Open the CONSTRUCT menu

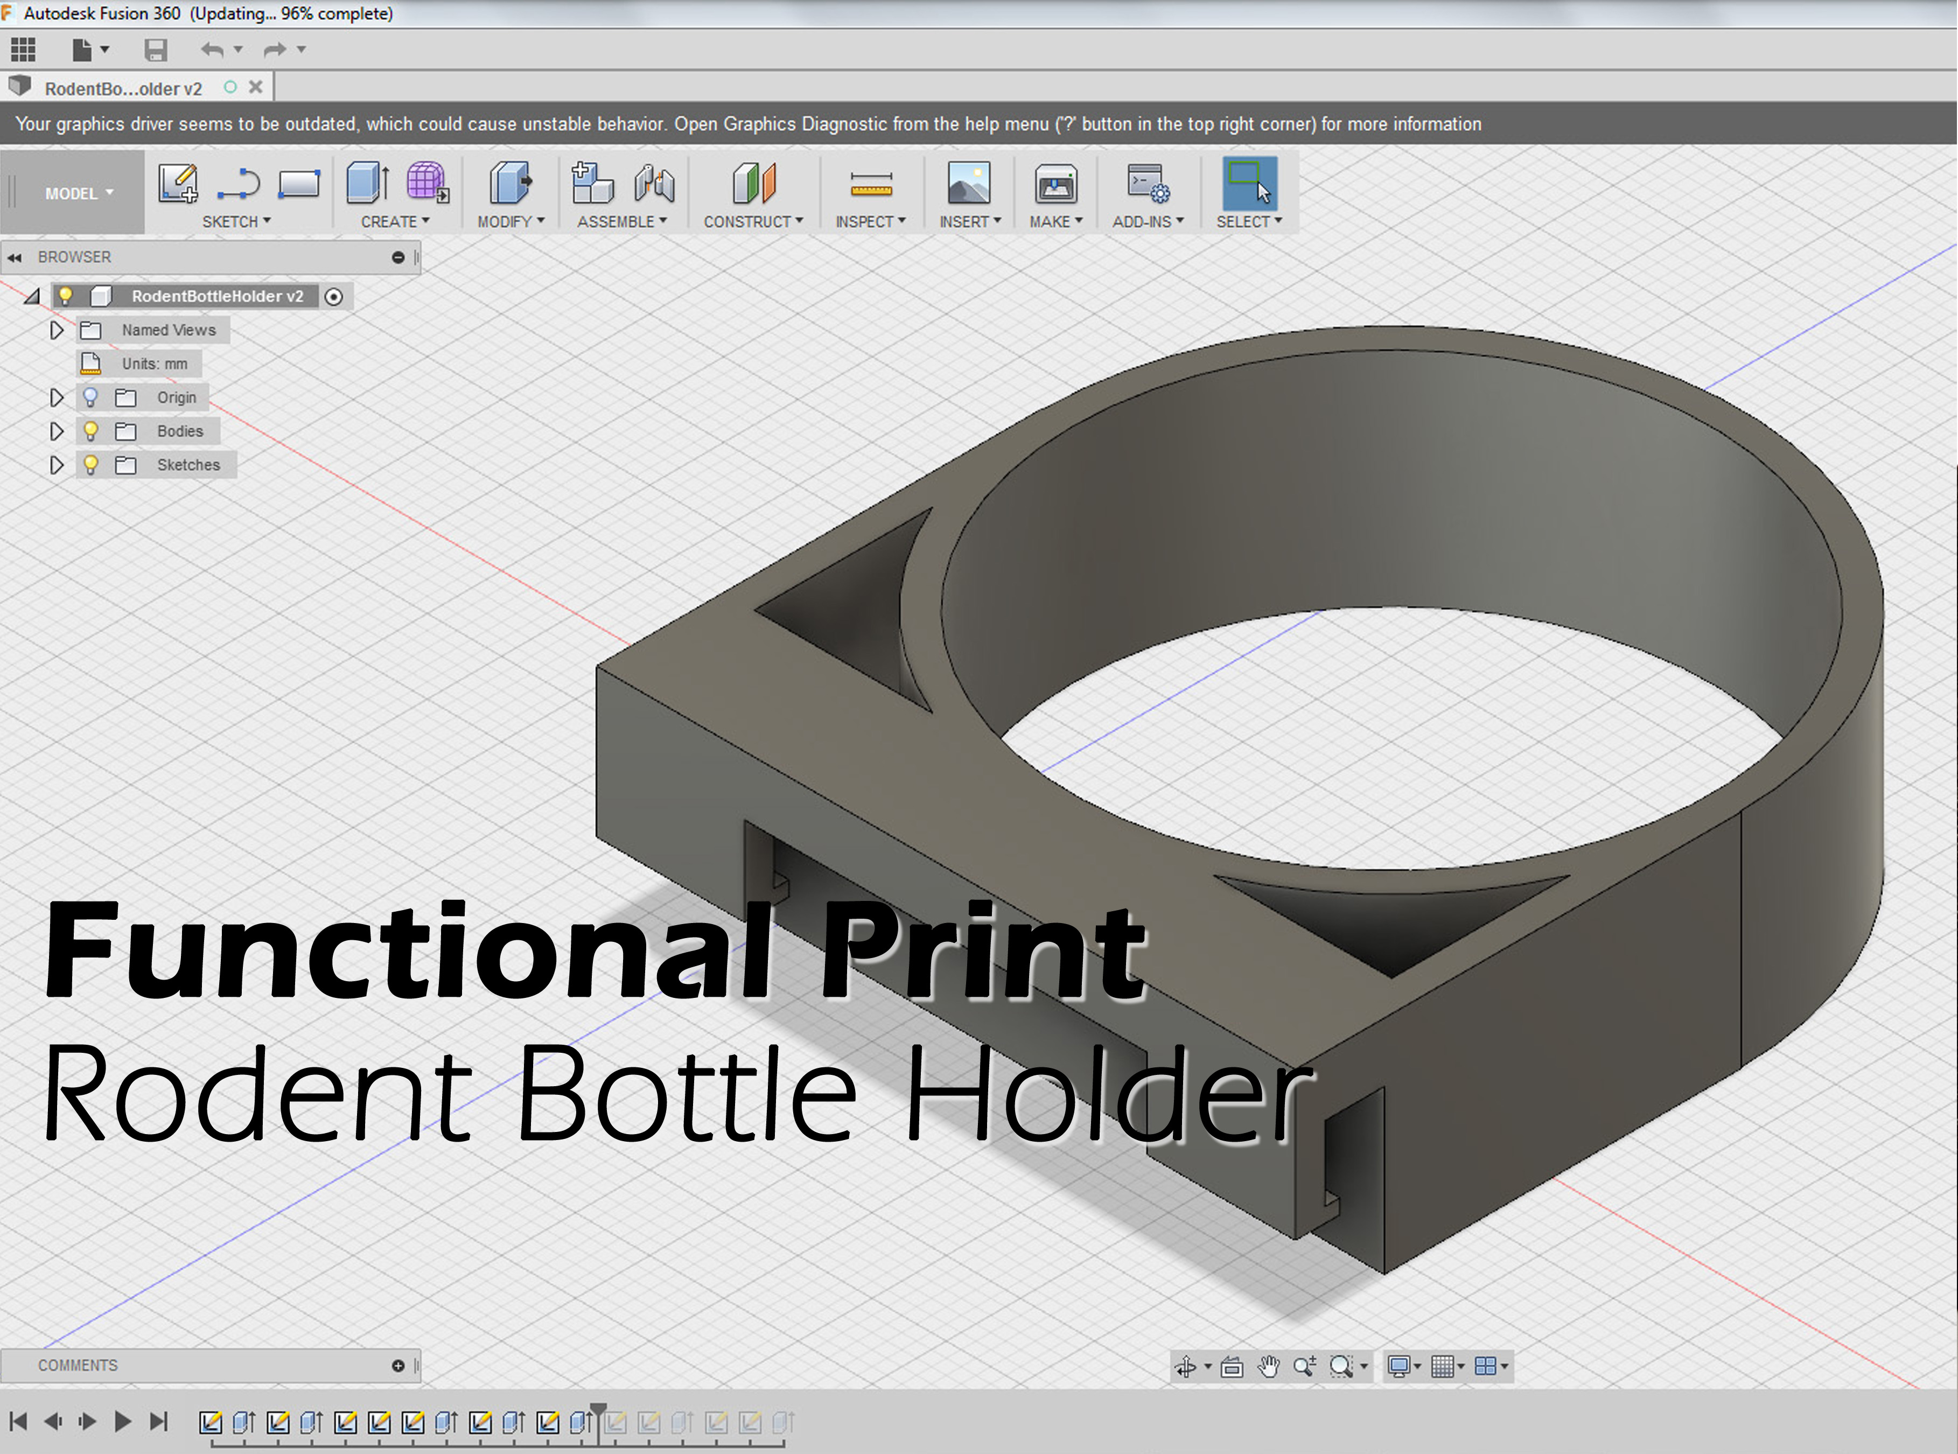753,222
